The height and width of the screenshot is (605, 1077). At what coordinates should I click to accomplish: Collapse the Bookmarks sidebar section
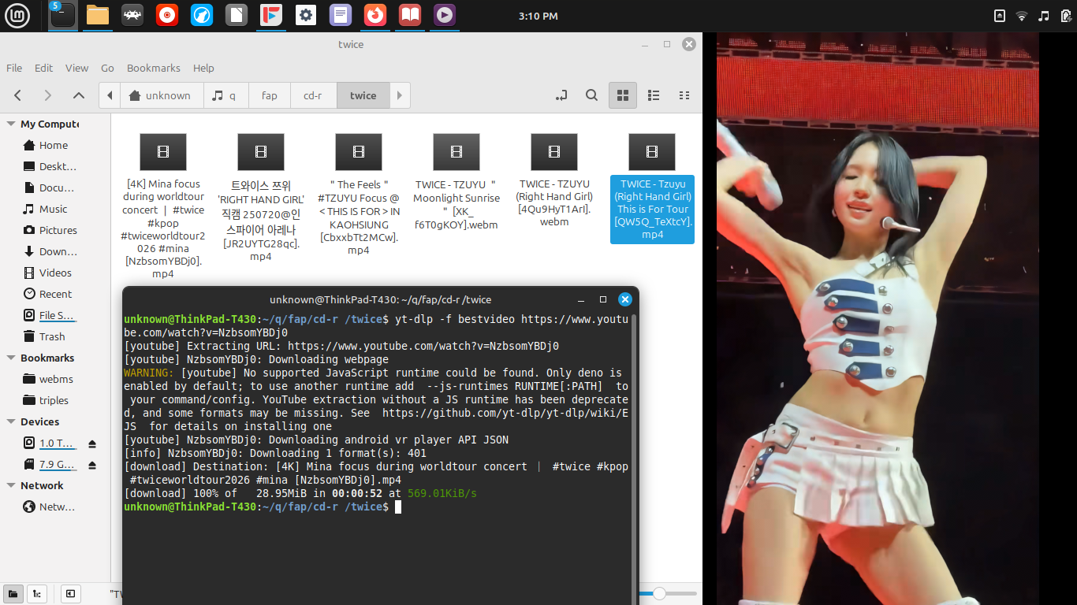coord(11,358)
